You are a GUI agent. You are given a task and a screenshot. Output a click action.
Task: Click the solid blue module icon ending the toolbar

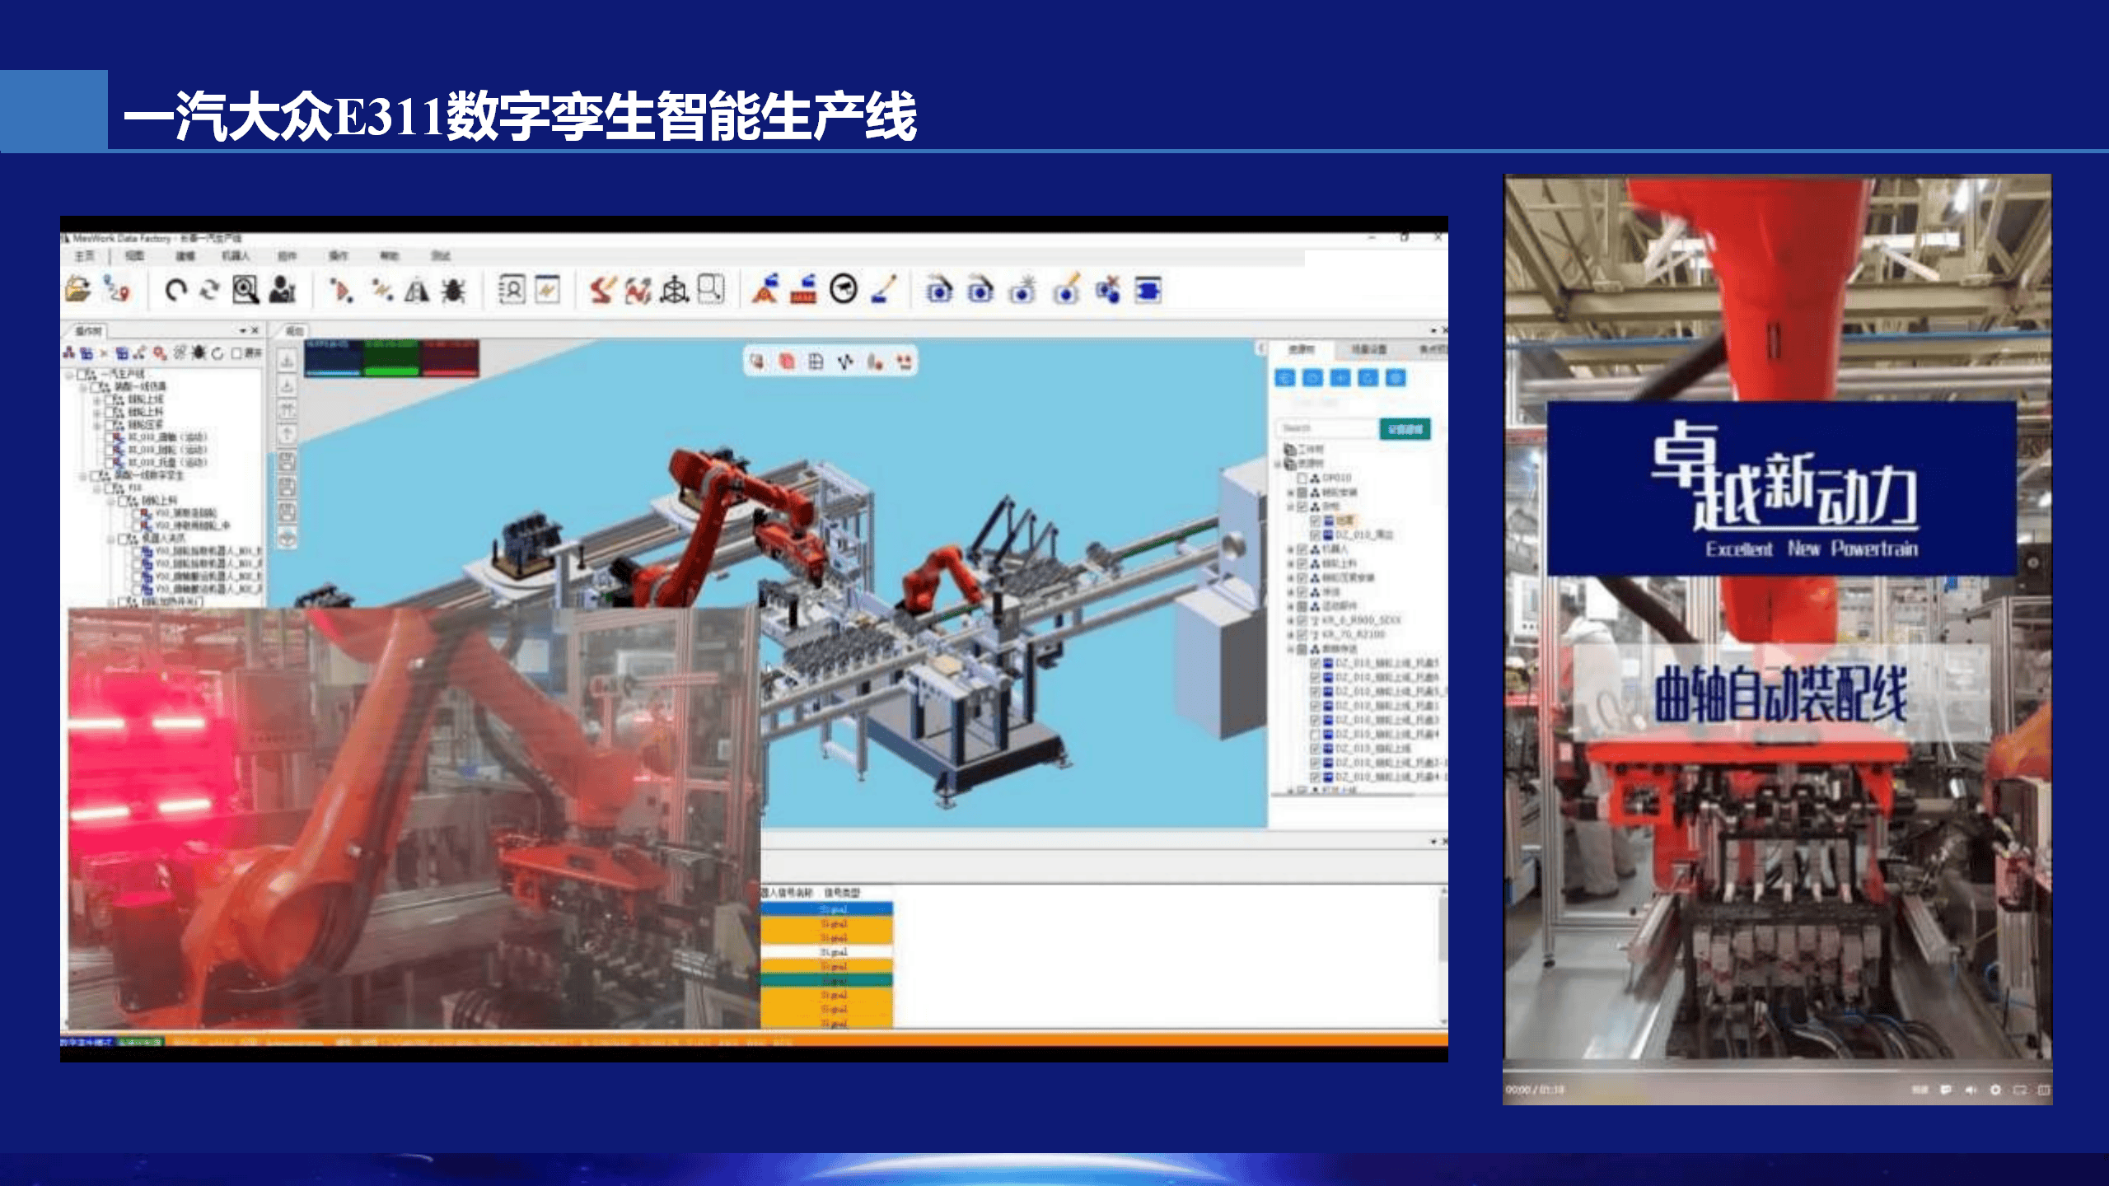(1148, 290)
